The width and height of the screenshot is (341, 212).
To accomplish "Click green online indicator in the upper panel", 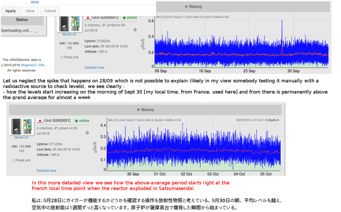I will click(124, 17).
